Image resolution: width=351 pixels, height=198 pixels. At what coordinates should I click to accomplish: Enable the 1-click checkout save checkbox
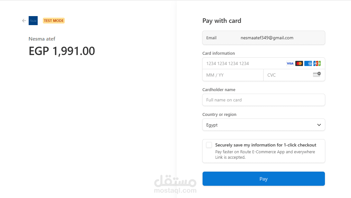pyautogui.click(x=209, y=145)
